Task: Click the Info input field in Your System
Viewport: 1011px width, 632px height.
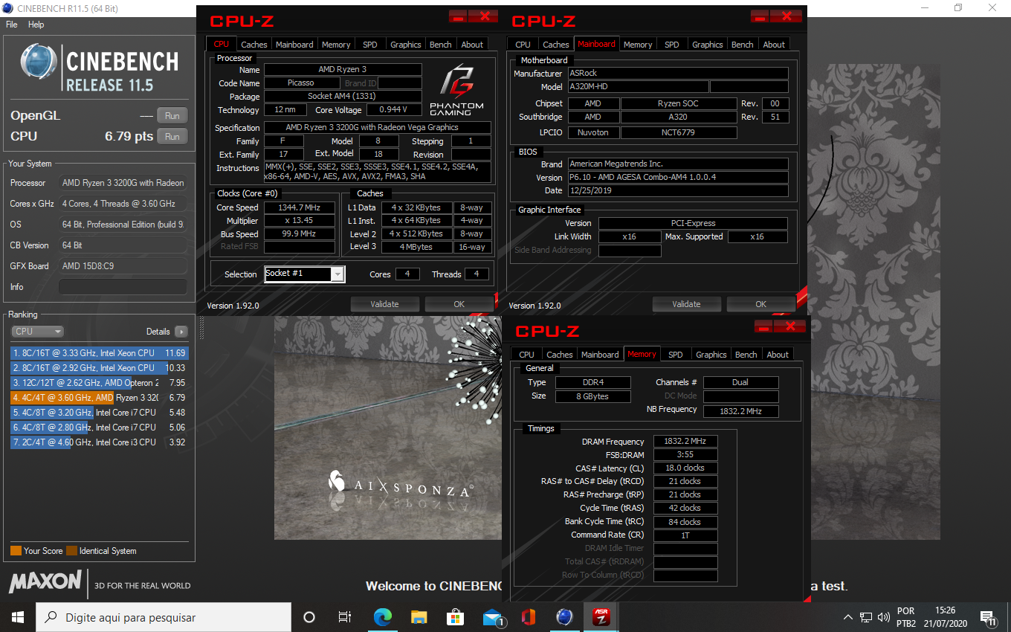Action: pyautogui.click(x=123, y=287)
